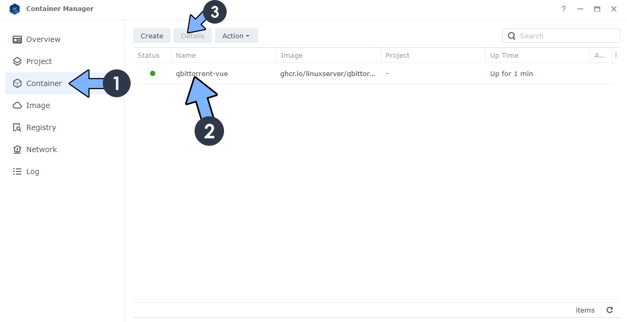
Task: Click the 'Up for 1 min' cell
Action: (x=512, y=73)
